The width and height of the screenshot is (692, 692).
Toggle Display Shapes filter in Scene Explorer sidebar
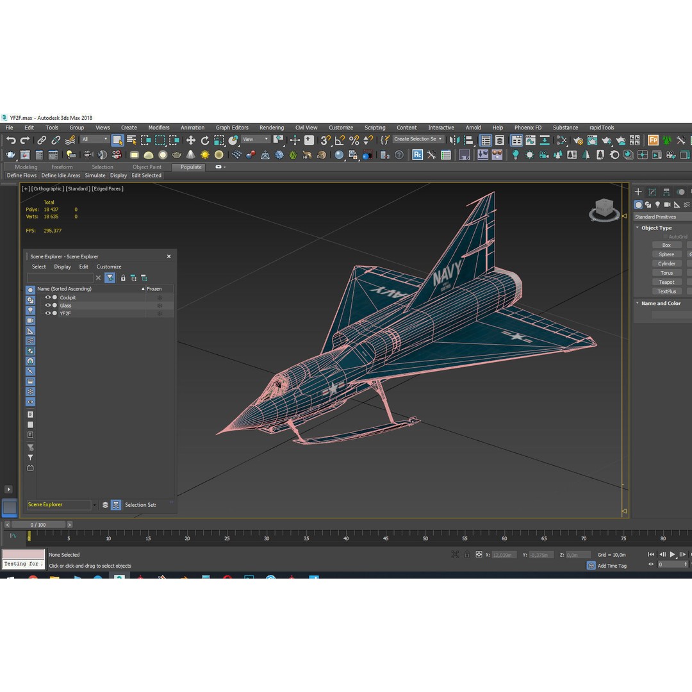pyautogui.click(x=31, y=300)
